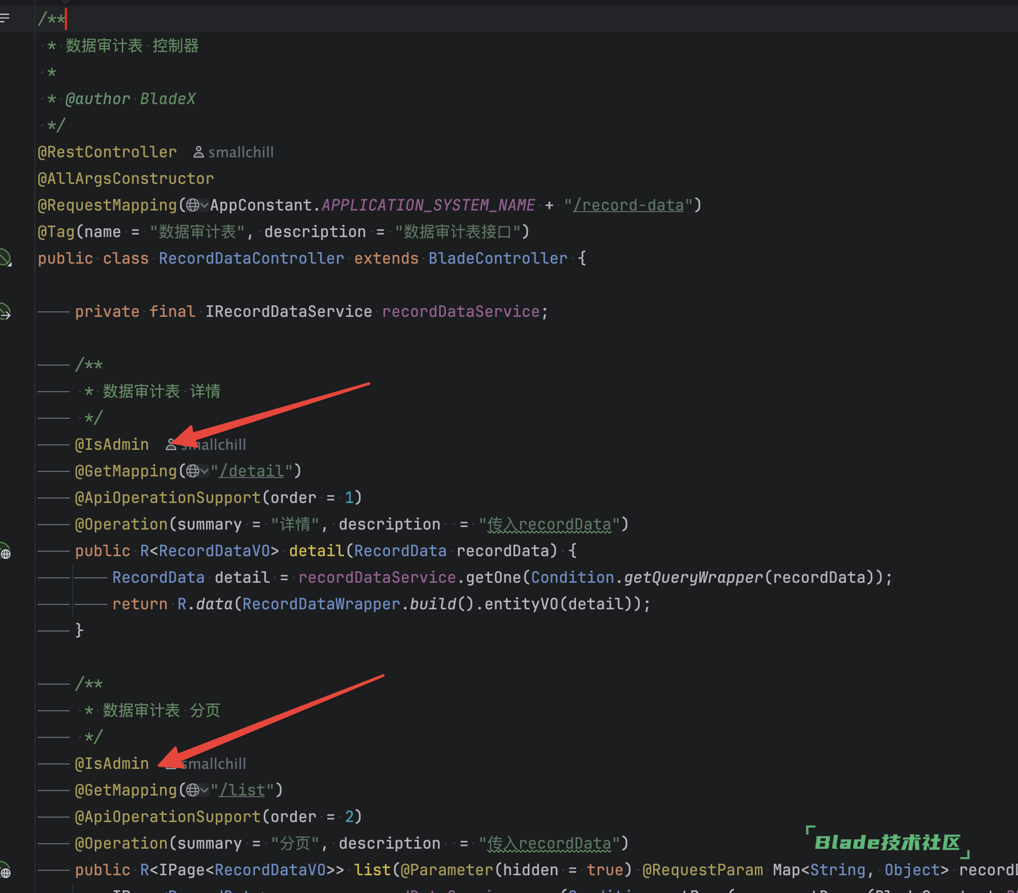Click the IRecordDataService type in the field declaration
The height and width of the screenshot is (893, 1018).
pyautogui.click(x=289, y=312)
